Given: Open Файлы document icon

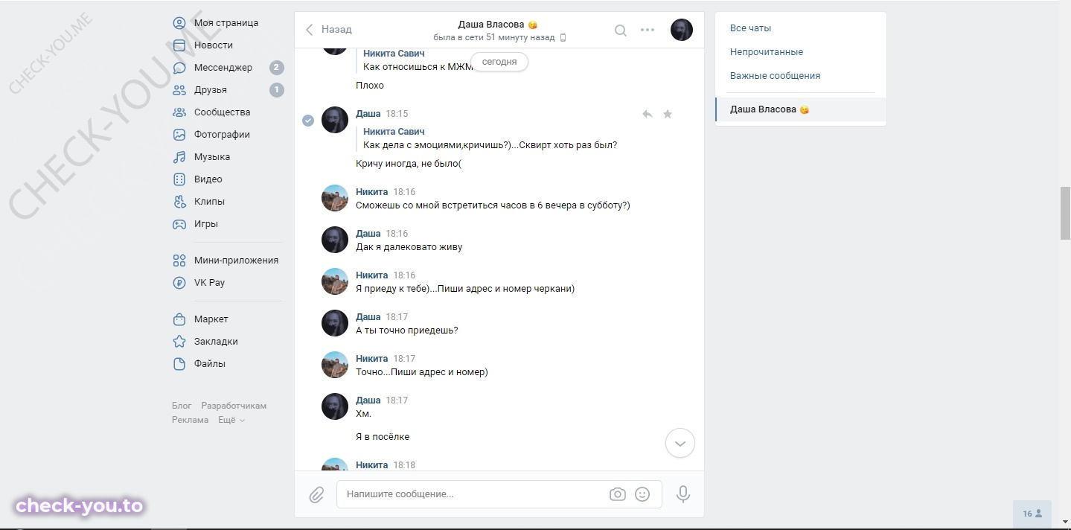Looking at the screenshot, I should [x=179, y=364].
